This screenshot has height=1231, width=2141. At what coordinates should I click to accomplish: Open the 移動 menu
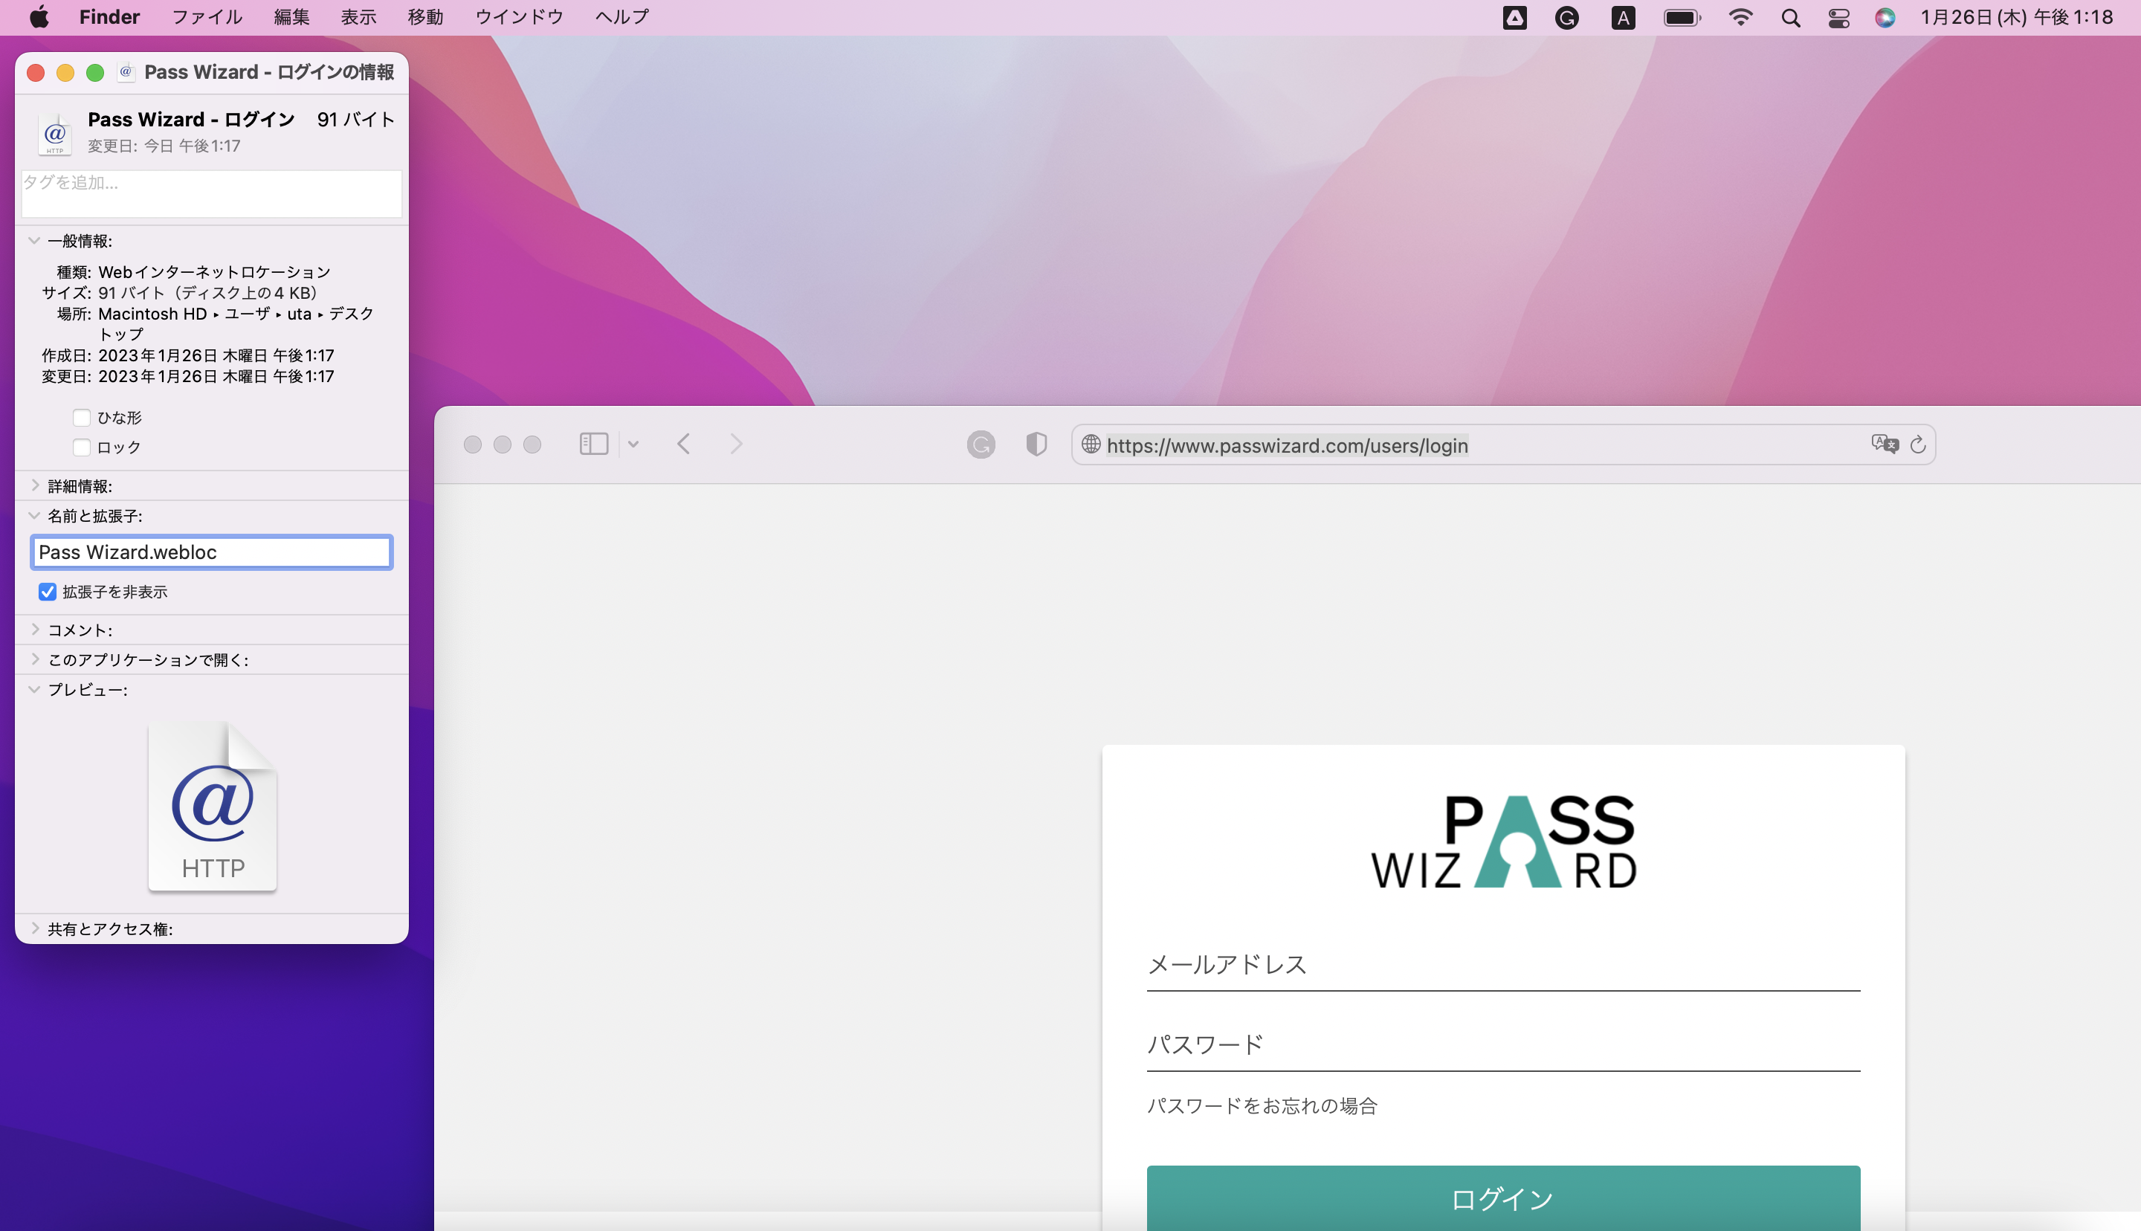425,17
